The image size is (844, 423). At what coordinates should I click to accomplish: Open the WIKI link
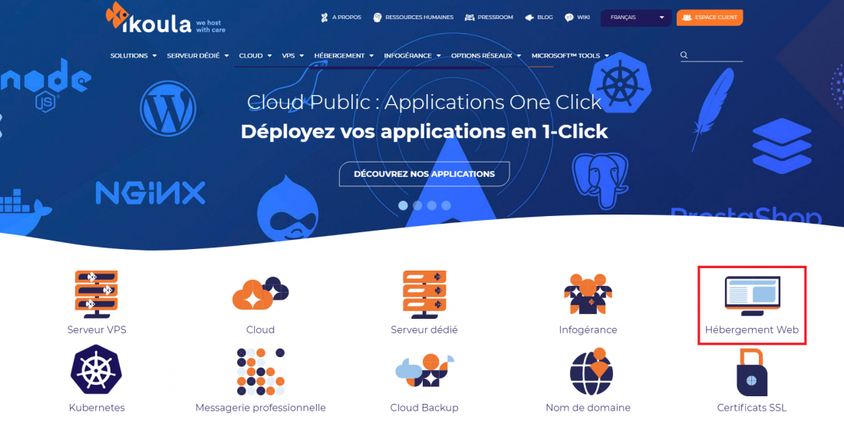(x=583, y=17)
